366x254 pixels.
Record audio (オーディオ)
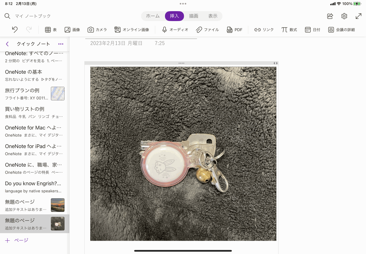pos(175,30)
